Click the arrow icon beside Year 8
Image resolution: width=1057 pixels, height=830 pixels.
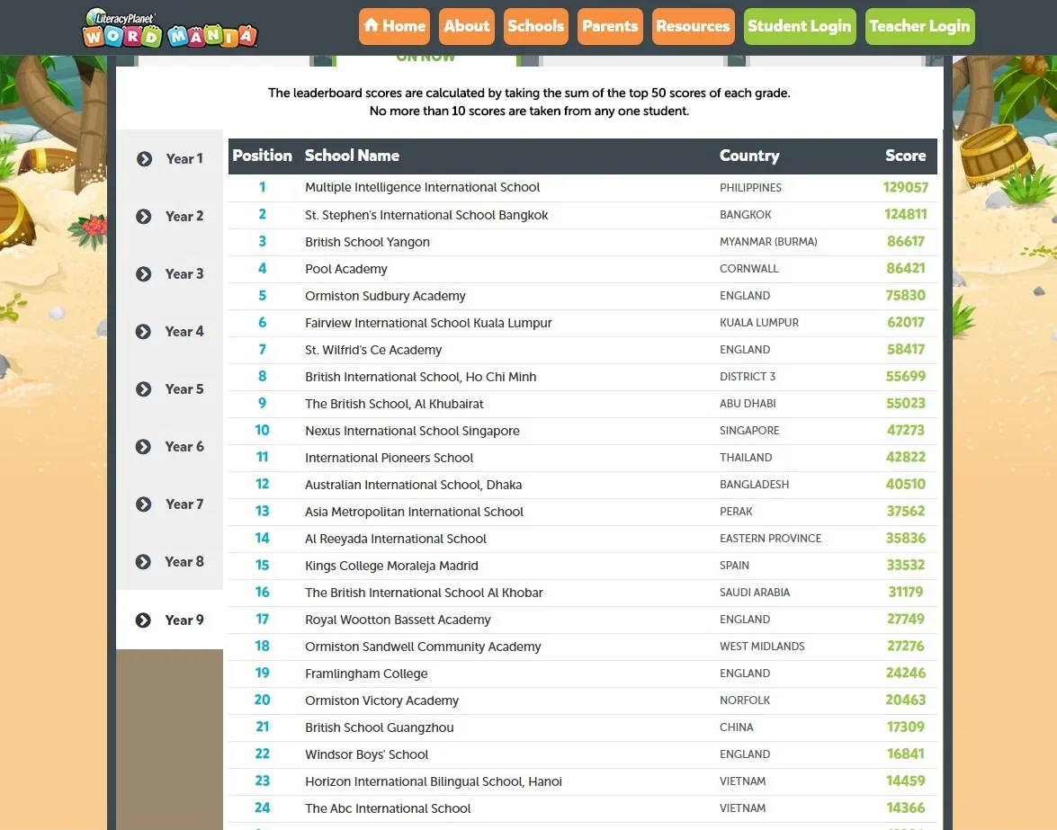pyautogui.click(x=144, y=562)
